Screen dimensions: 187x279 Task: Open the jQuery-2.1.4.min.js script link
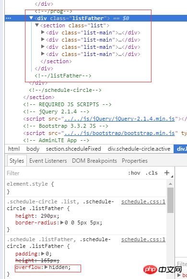tap(119, 119)
